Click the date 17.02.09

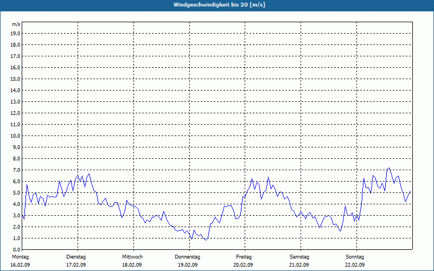pos(76,265)
